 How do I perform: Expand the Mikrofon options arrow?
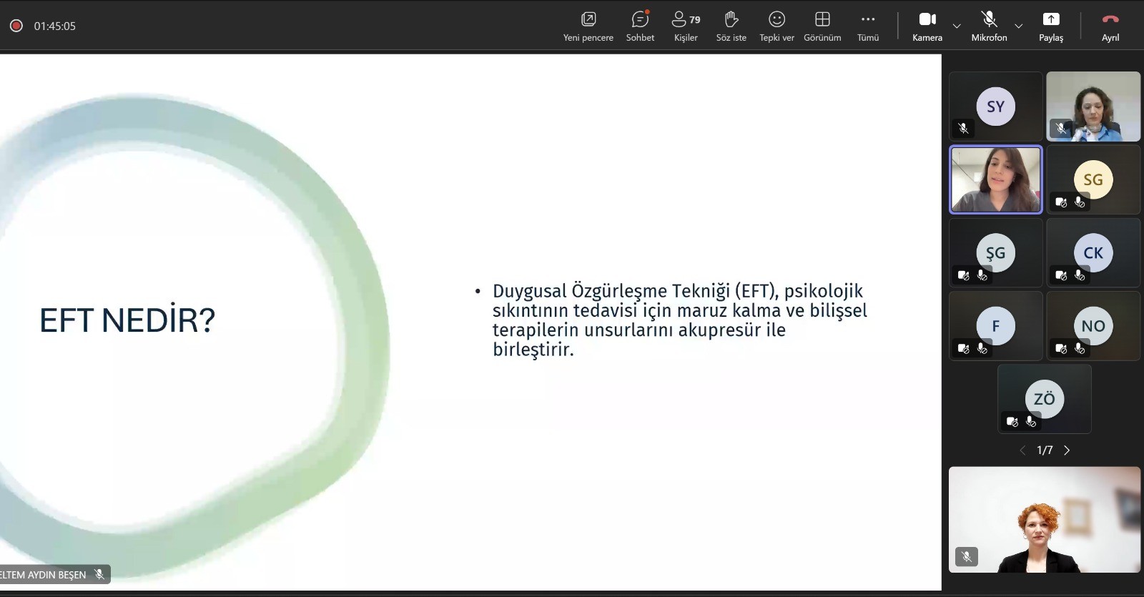pyautogui.click(x=1019, y=26)
